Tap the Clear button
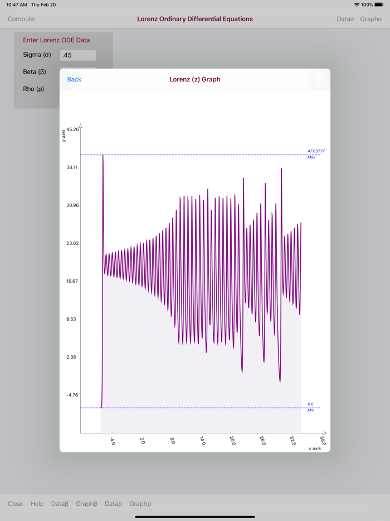 (x=15, y=504)
